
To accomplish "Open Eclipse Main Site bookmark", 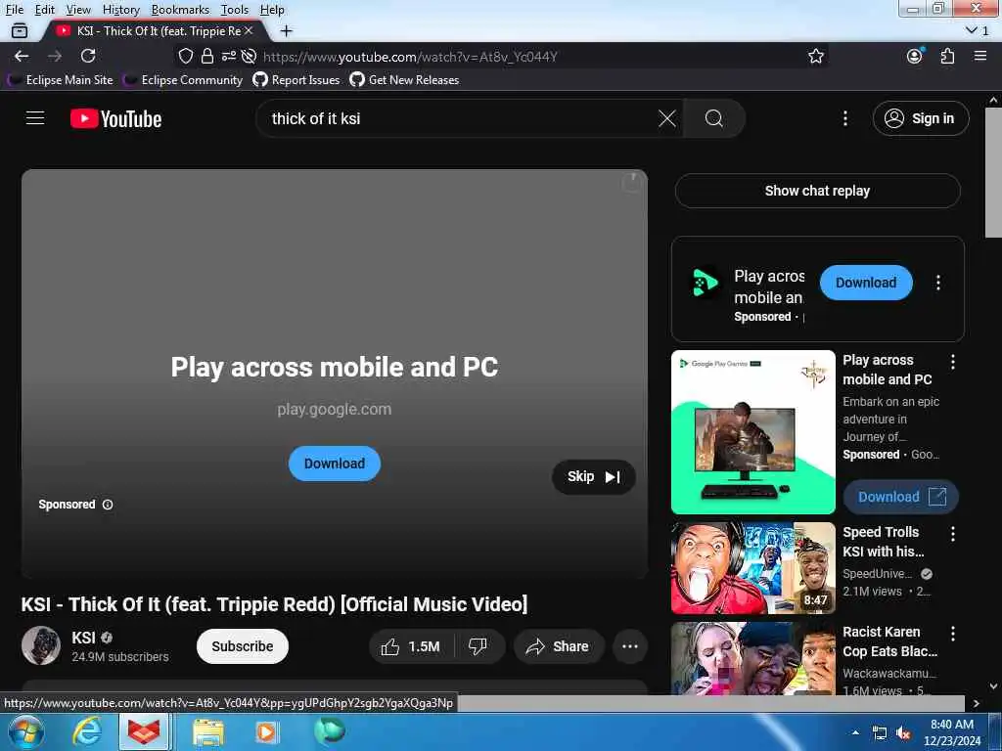I will [x=61, y=80].
